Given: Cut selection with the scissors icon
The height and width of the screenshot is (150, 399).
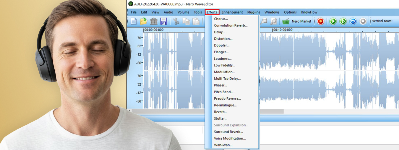Looking at the screenshot, I should pos(176,21).
